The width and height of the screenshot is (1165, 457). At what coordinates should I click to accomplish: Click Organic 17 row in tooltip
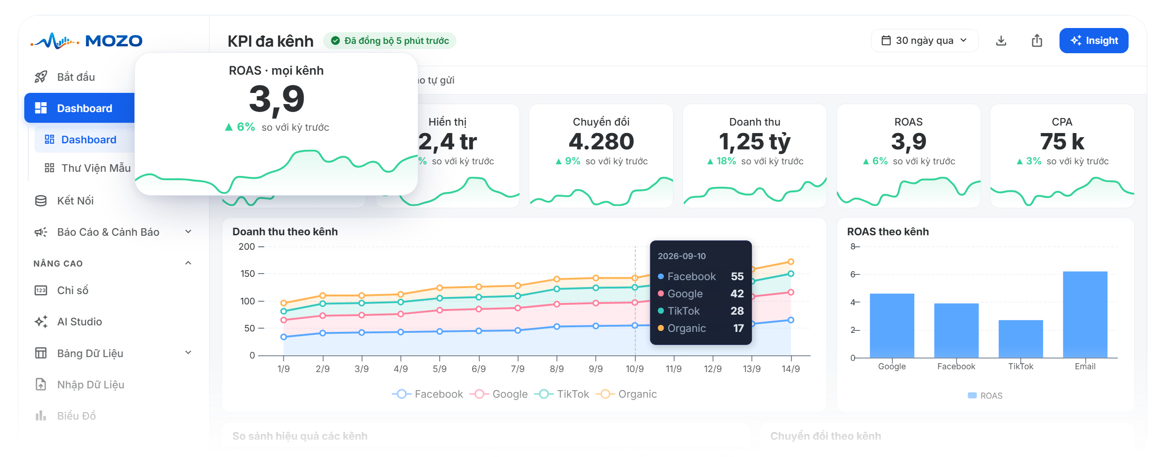(x=701, y=328)
